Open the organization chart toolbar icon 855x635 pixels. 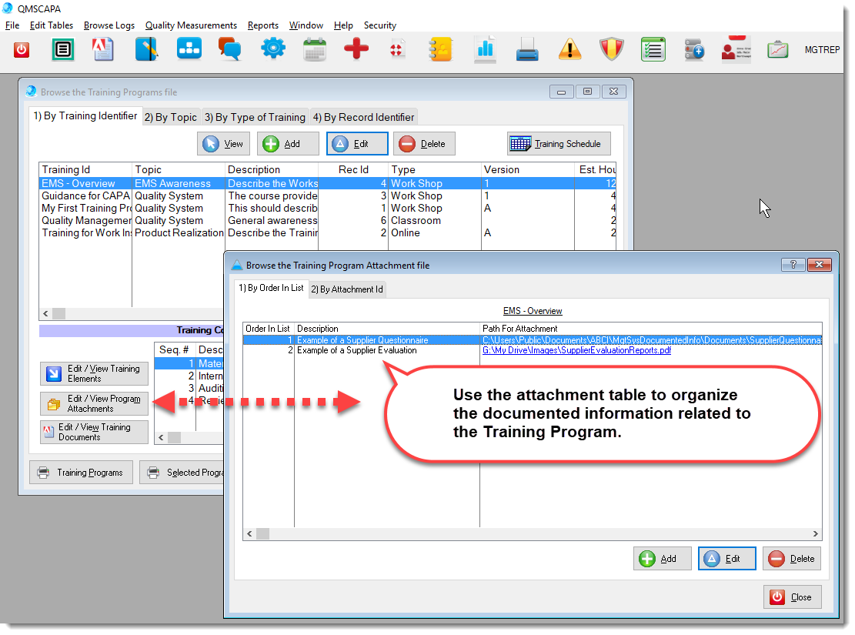(x=189, y=49)
